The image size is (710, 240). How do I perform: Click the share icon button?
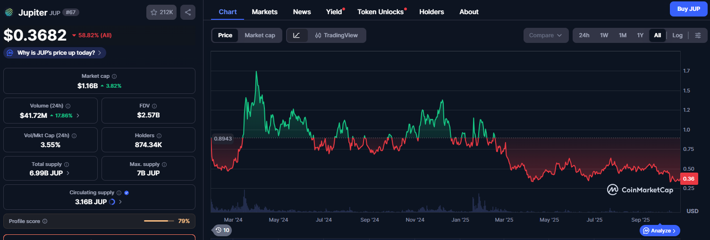point(187,12)
